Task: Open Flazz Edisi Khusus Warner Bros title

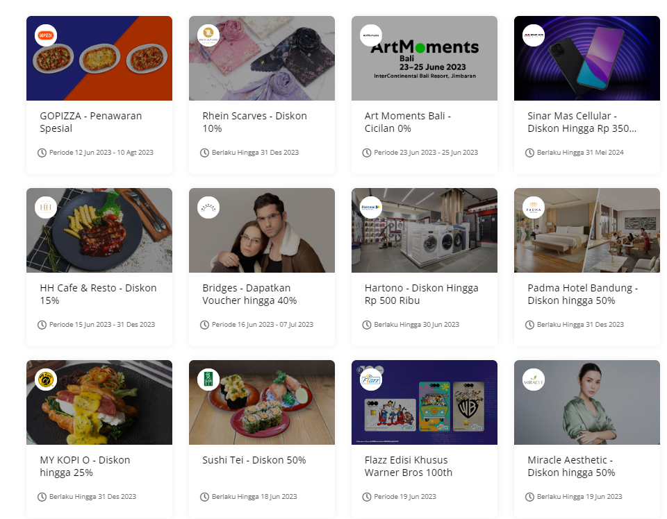Action: click(x=408, y=466)
